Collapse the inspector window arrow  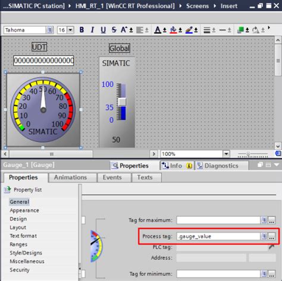277,165
